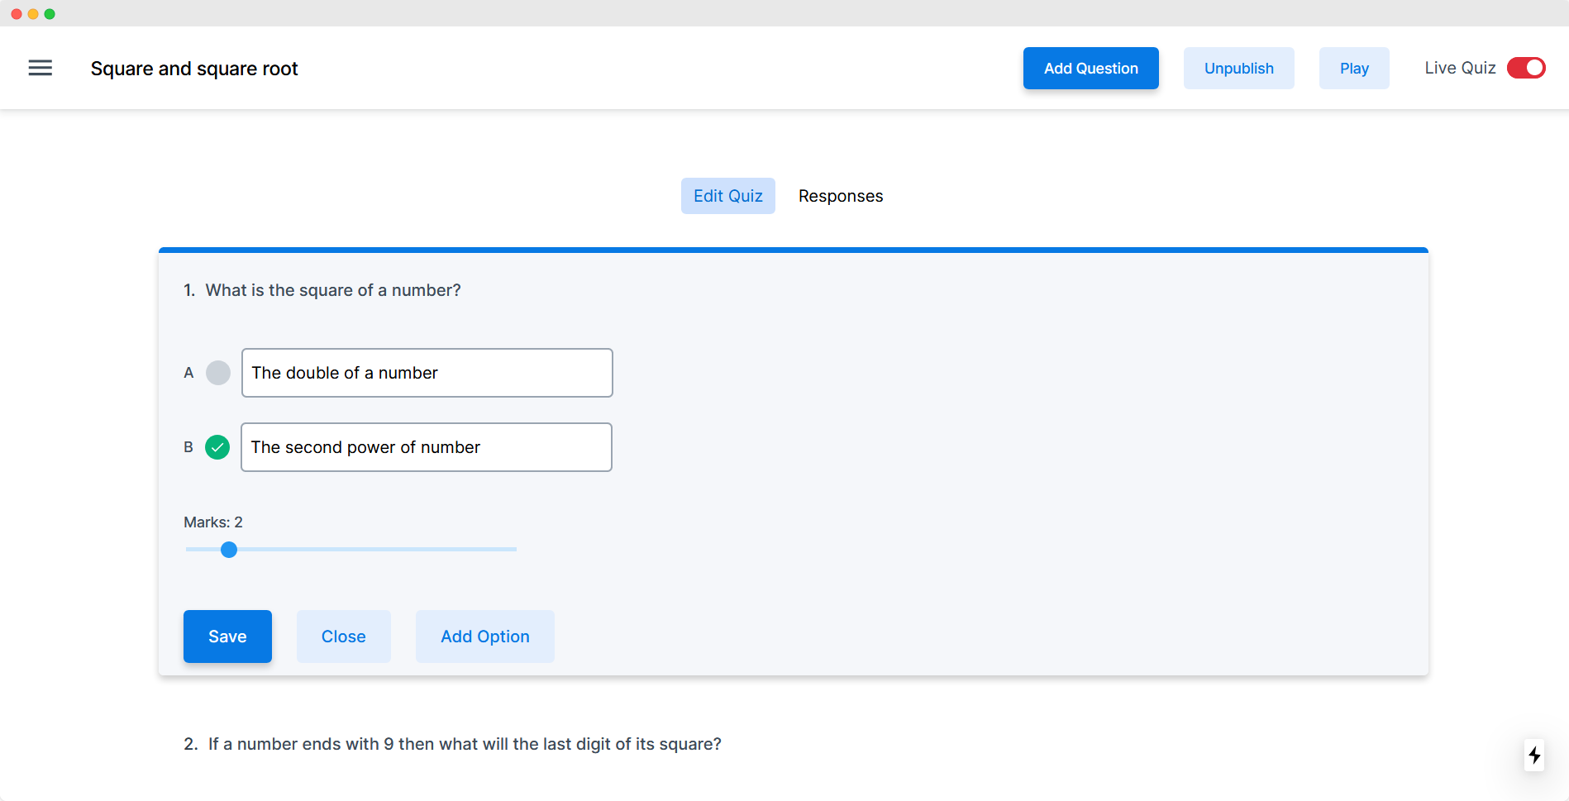This screenshot has height=801, width=1569.
Task: Click the Unpublish button
Action: click(1239, 68)
